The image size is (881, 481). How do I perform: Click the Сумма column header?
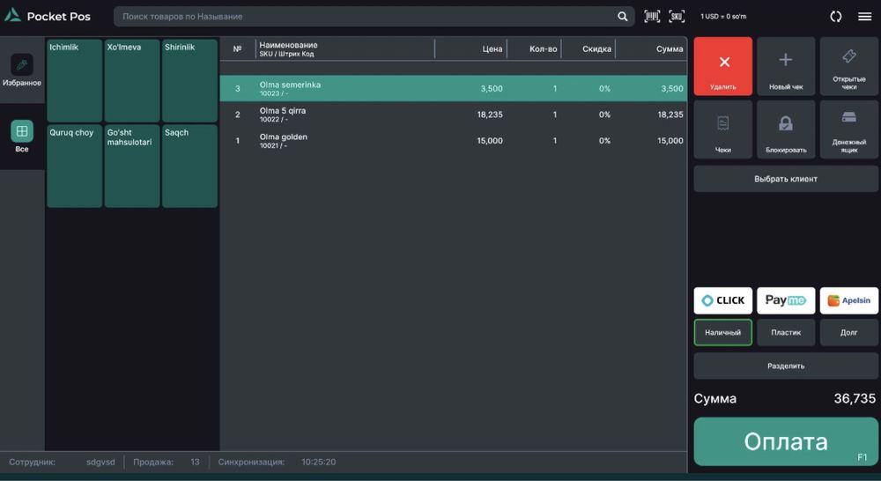click(x=670, y=48)
